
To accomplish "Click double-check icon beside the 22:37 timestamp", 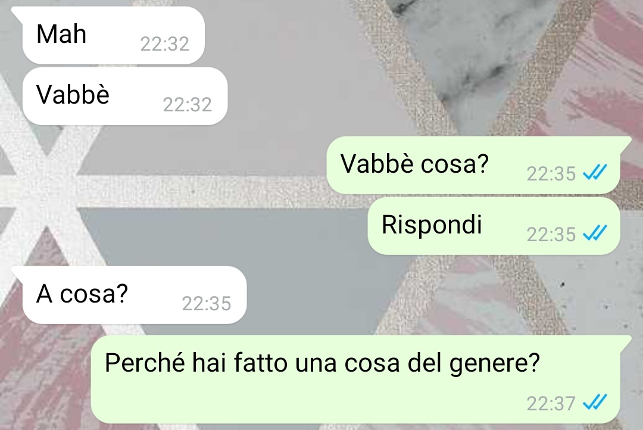I will pos(595,402).
